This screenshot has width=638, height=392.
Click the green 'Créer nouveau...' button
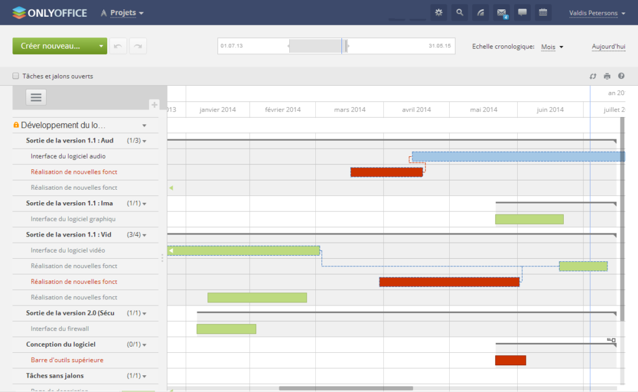(54, 46)
